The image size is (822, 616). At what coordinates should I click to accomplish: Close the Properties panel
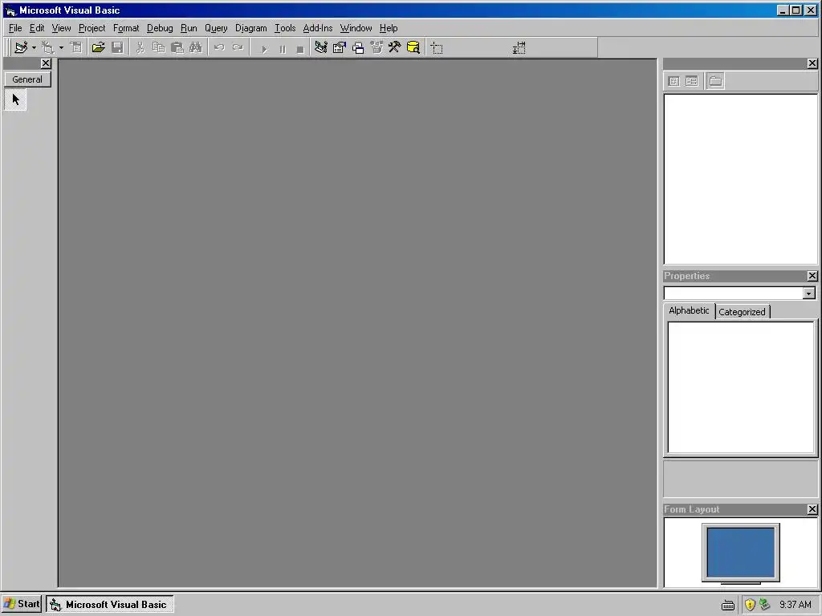812,276
